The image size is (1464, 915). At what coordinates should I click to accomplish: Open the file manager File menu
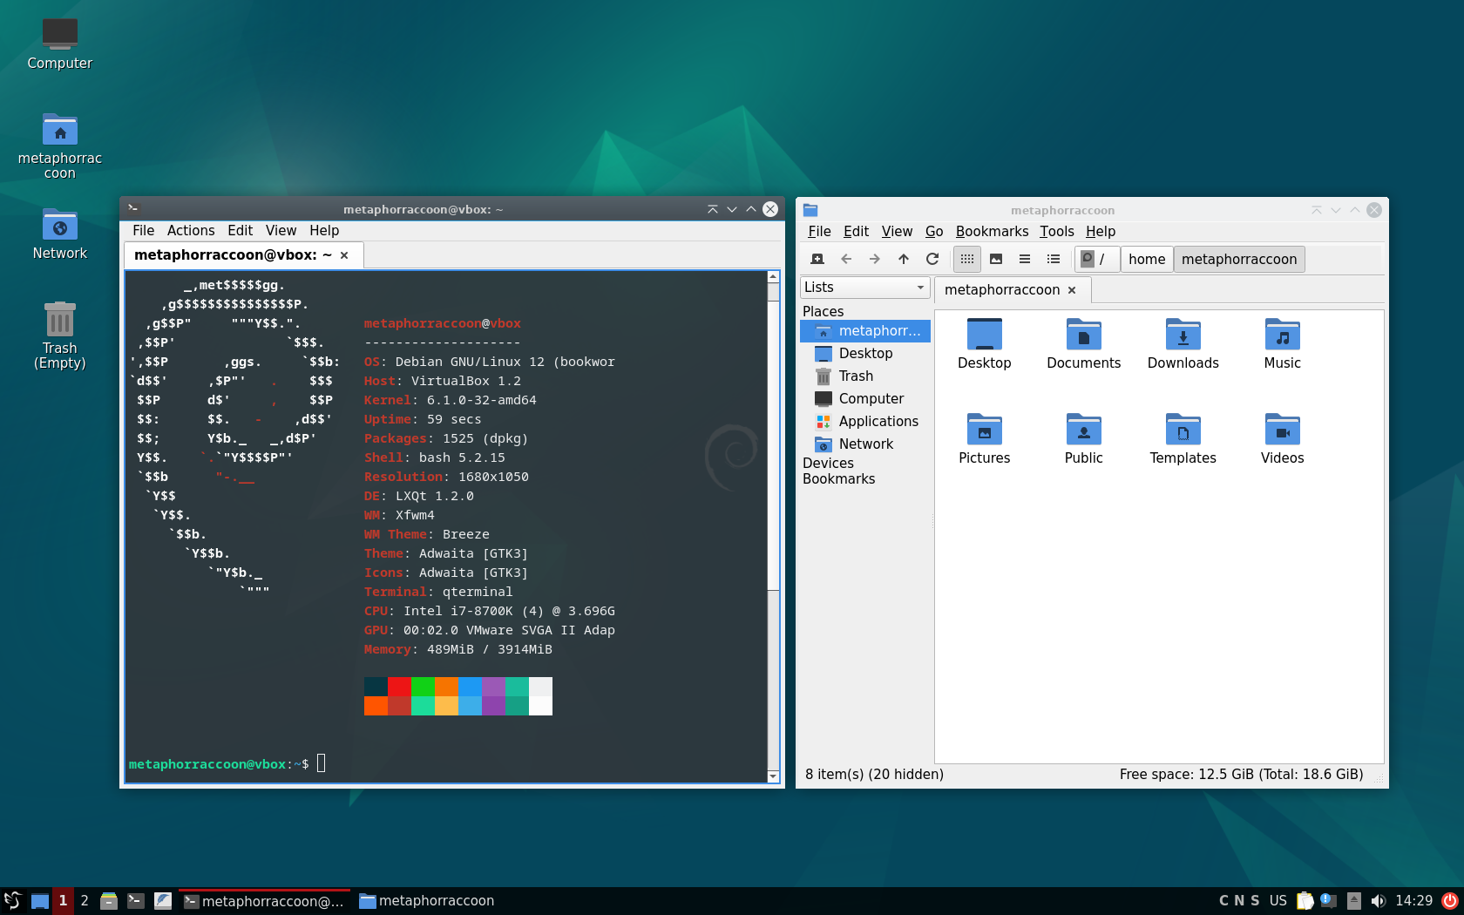(819, 232)
